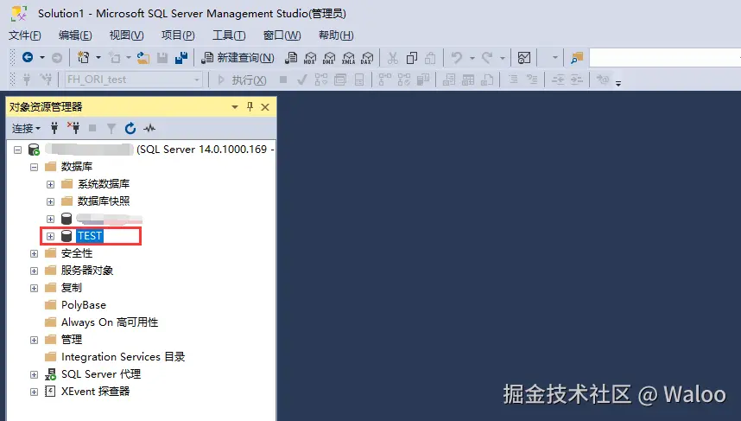Click the Undo arrow icon
Screen dimensions: 741x421
[457, 58]
